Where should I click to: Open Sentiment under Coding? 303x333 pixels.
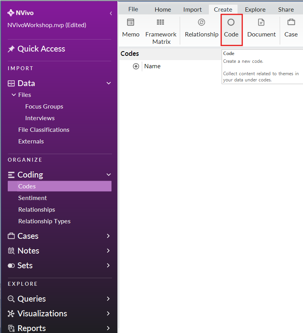click(33, 198)
